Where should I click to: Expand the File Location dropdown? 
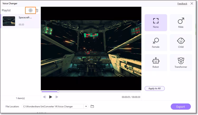pyautogui.click(x=86, y=106)
